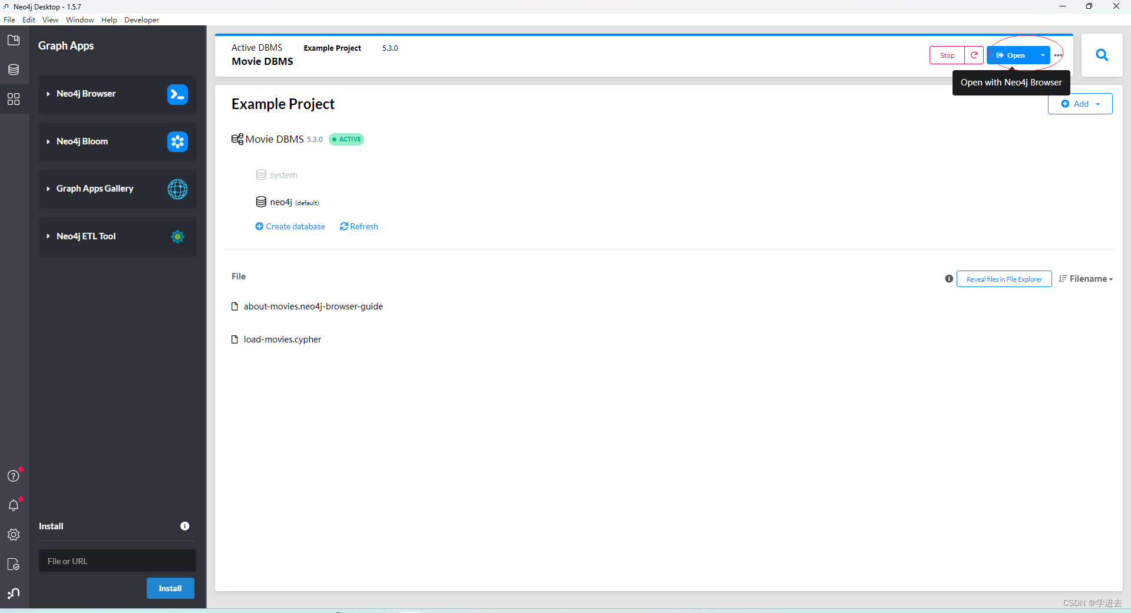The width and height of the screenshot is (1131, 613).
Task: Click the Neo4j logo icon at sidebar bottom
Action: 14,594
